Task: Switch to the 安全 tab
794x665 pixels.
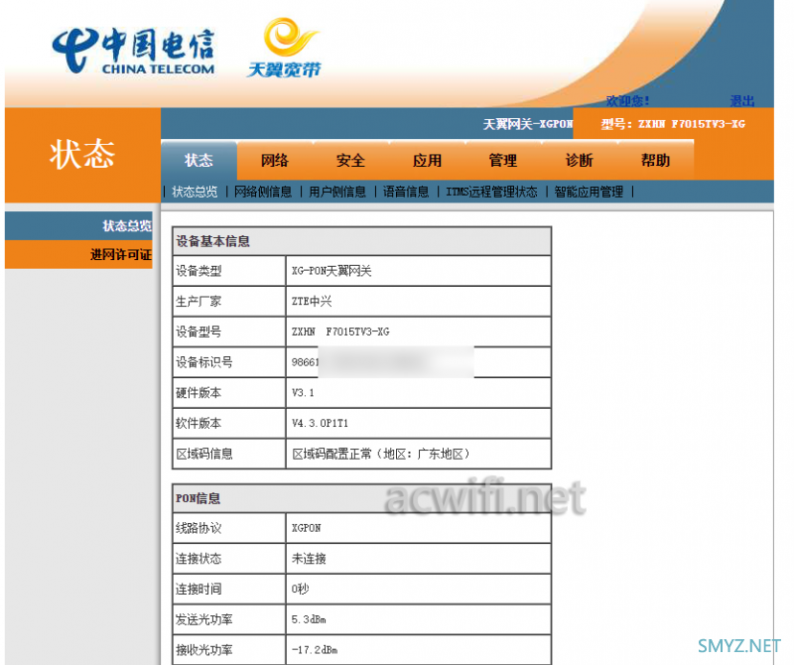Action: coord(351,161)
